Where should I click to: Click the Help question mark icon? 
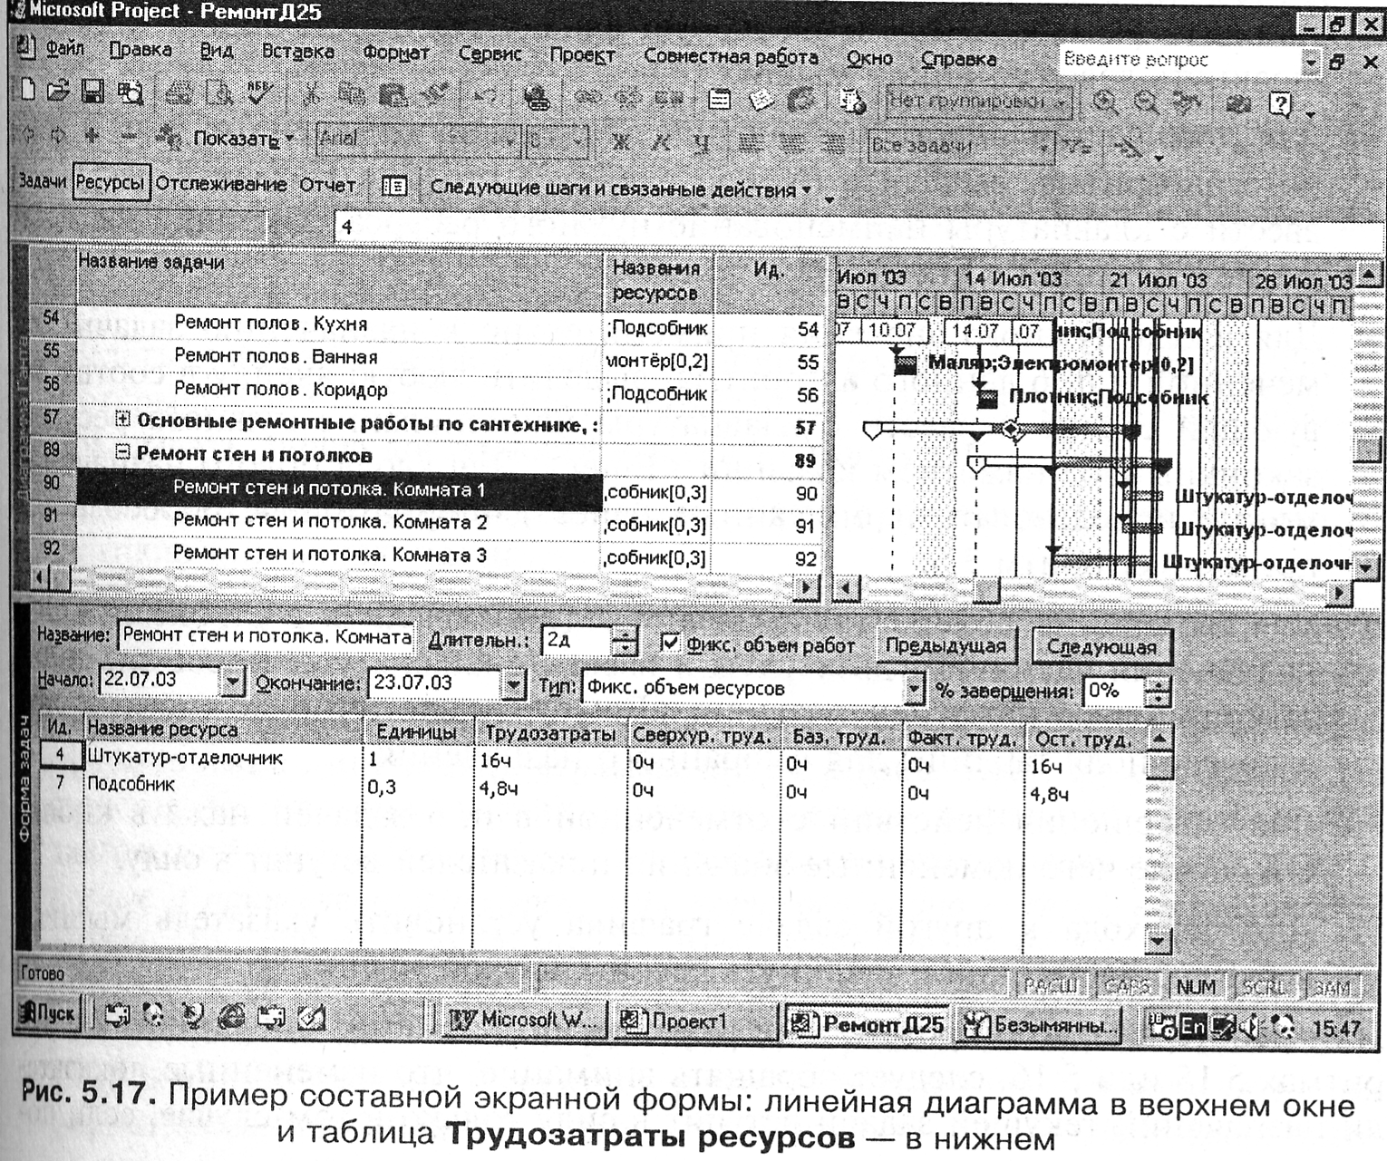pos(1280,105)
